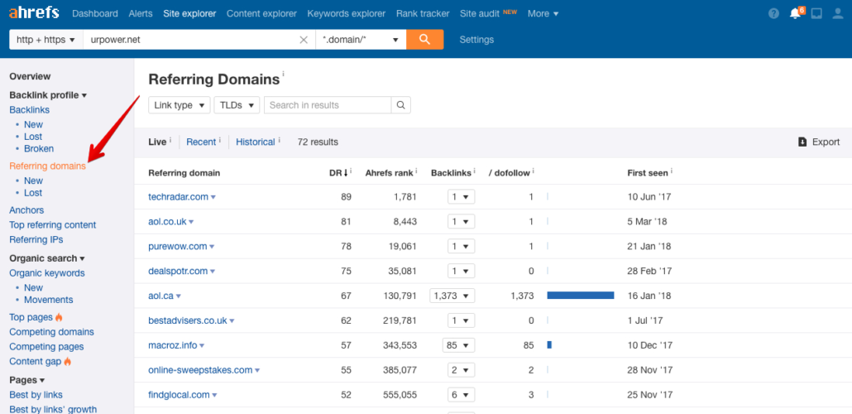Open the TLDs filter dropdown
Screen dimensions: 852x414
coord(237,105)
